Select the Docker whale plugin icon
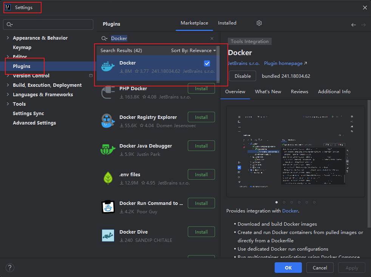This screenshot has height=277, width=371. [108, 66]
